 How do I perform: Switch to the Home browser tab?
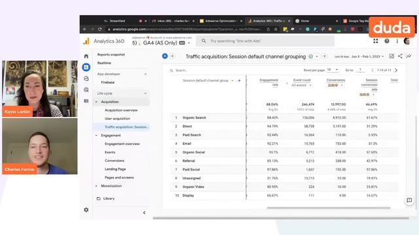[305, 21]
